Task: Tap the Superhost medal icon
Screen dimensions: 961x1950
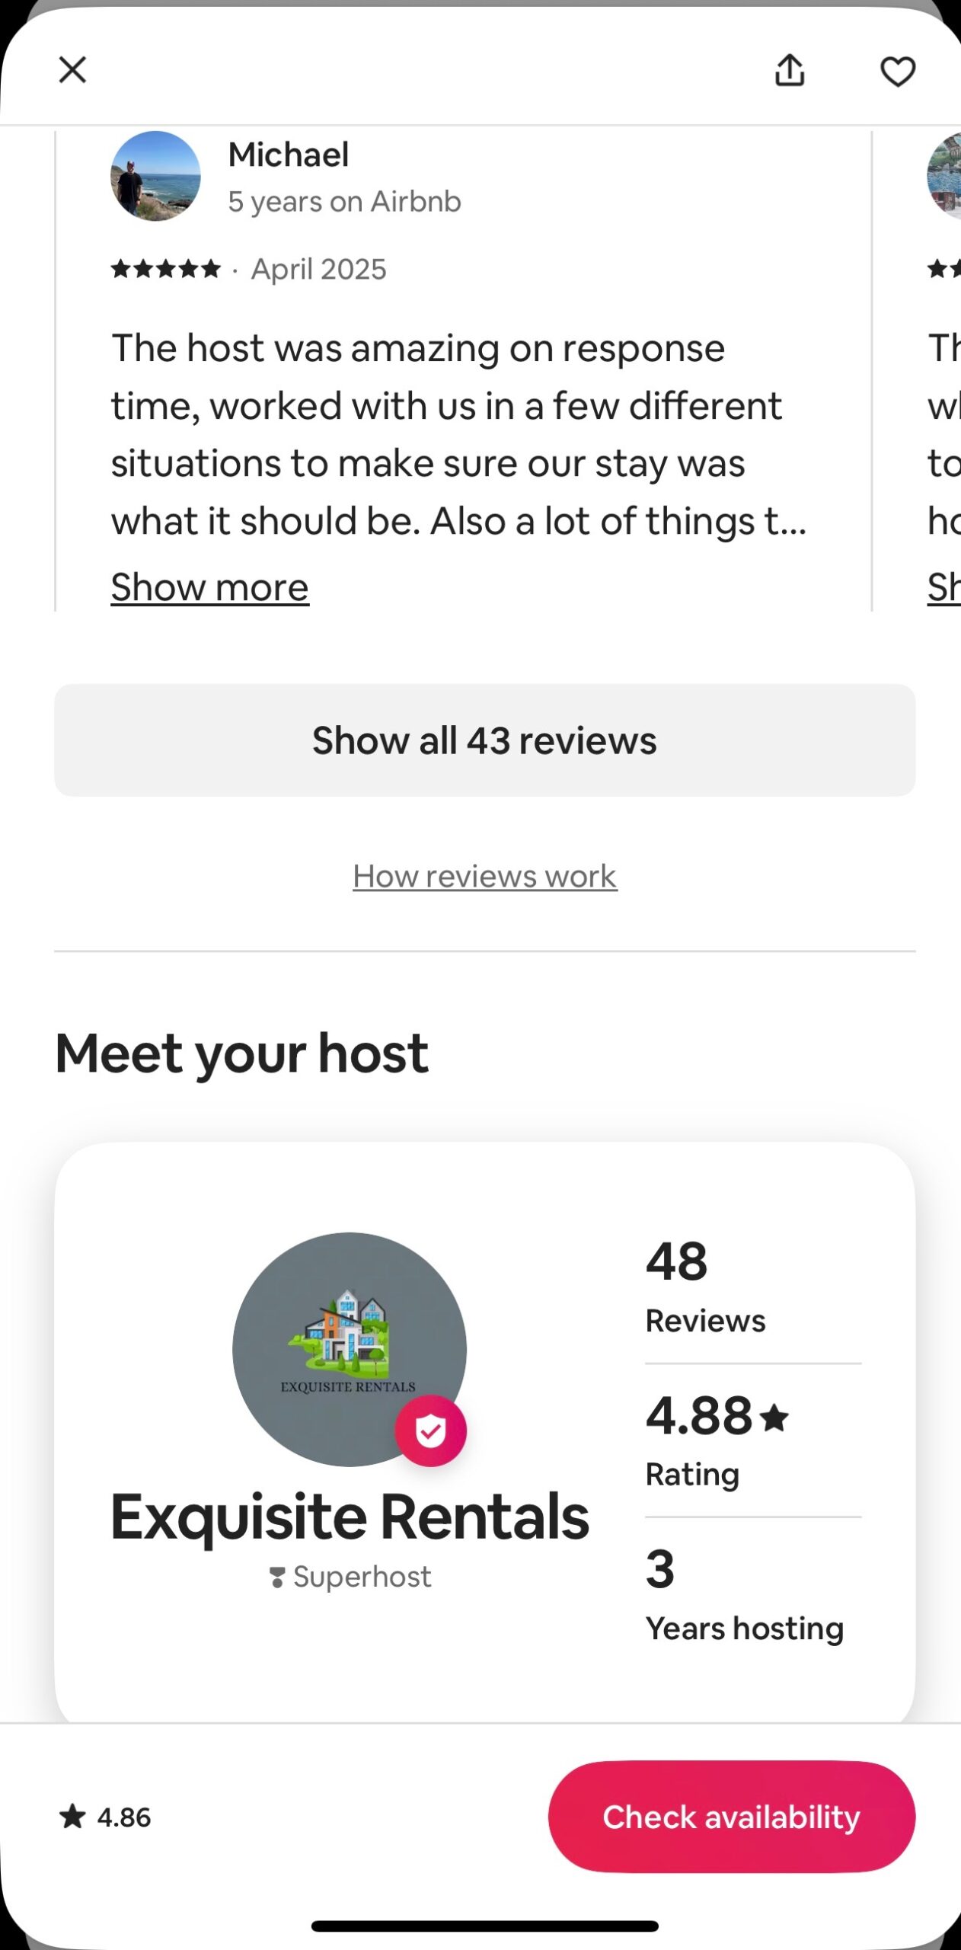Action: (277, 1577)
